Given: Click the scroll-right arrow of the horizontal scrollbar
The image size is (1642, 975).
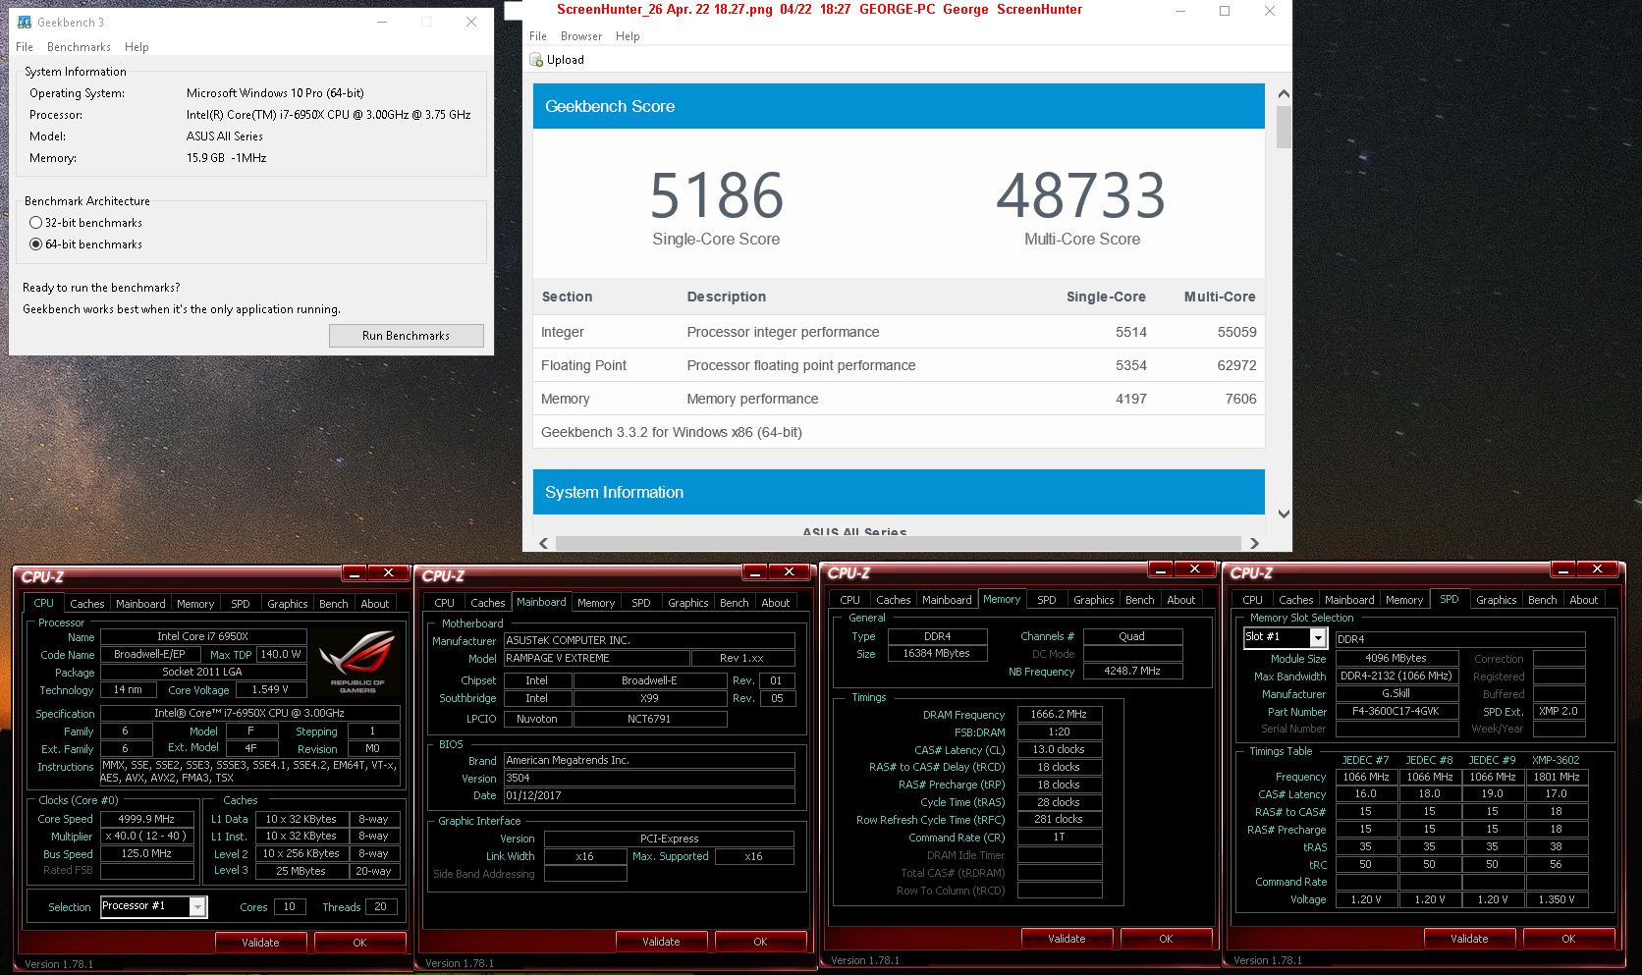Looking at the screenshot, I should [1254, 543].
